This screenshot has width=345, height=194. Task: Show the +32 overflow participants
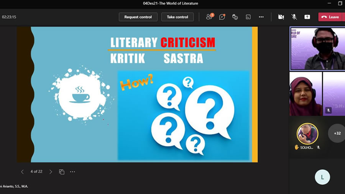(x=337, y=133)
